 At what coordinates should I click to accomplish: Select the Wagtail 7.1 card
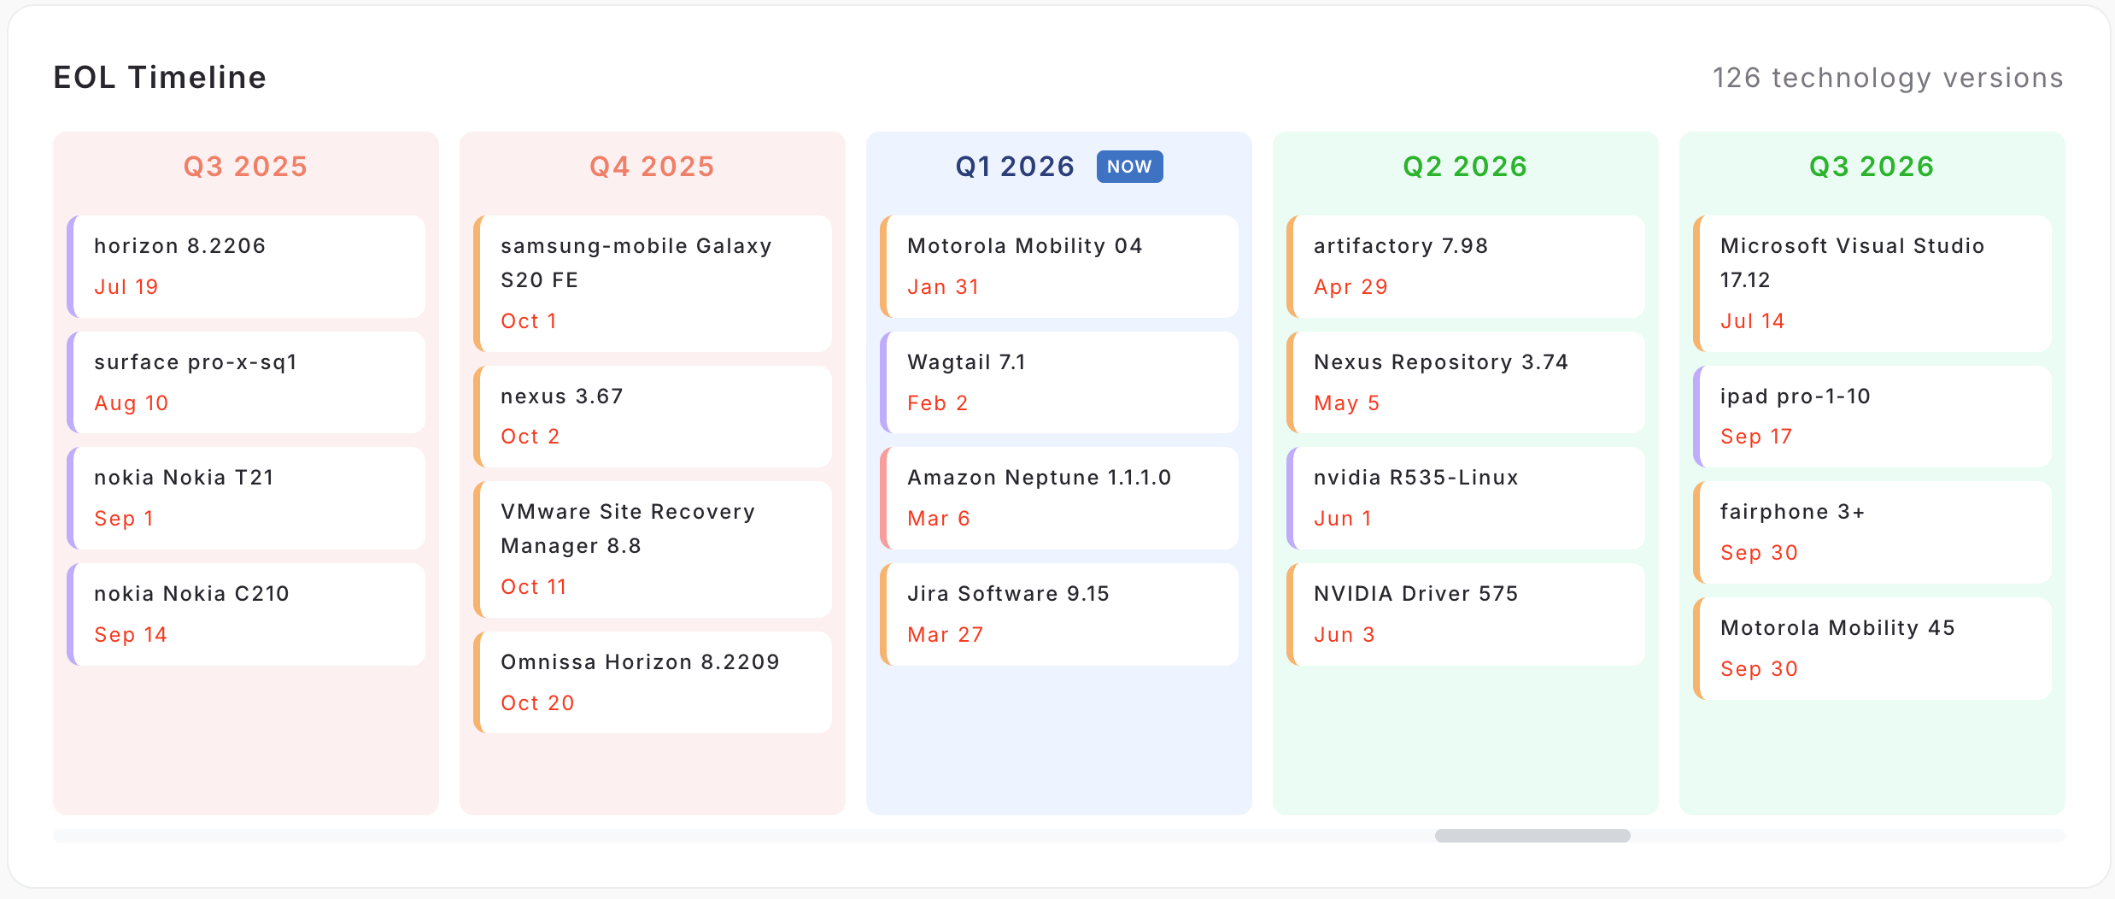click(1059, 383)
